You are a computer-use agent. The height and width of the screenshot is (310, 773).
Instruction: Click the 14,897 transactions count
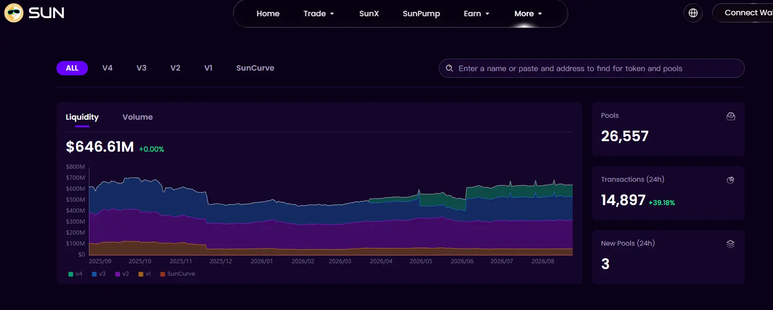(623, 200)
